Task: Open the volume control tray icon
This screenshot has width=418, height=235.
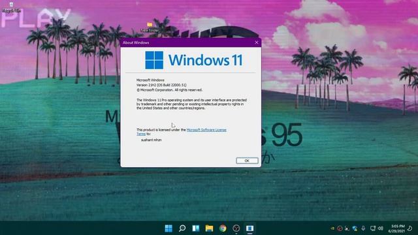Action: pyautogui.click(x=381, y=228)
